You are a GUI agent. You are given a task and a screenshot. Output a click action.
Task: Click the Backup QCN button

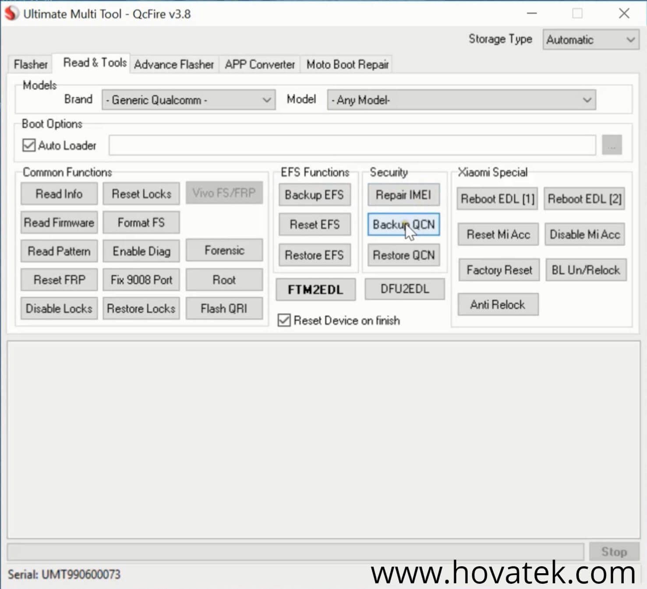tap(403, 224)
